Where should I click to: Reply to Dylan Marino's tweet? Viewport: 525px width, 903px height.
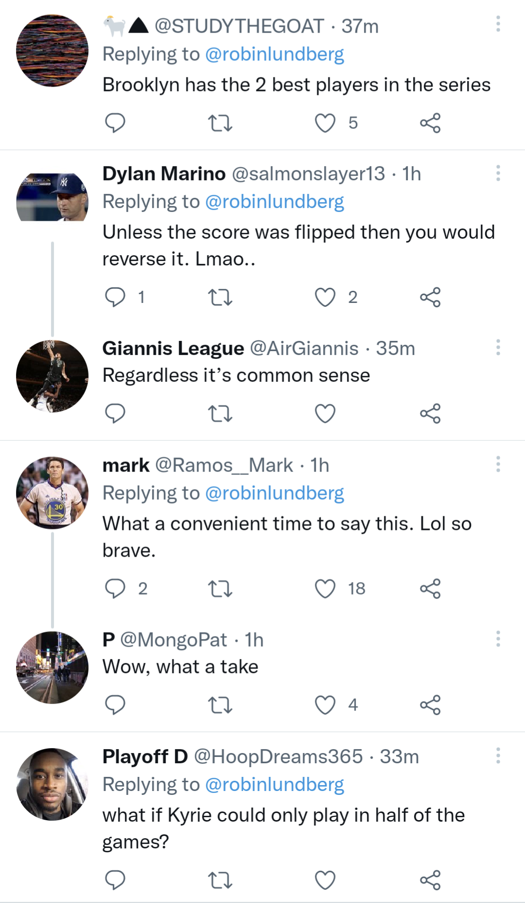tap(115, 297)
